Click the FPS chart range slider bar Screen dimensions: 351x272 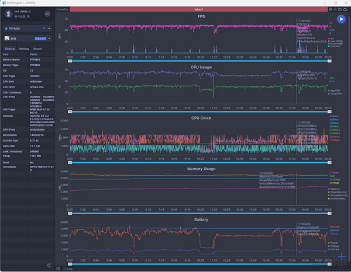tap(199, 61)
